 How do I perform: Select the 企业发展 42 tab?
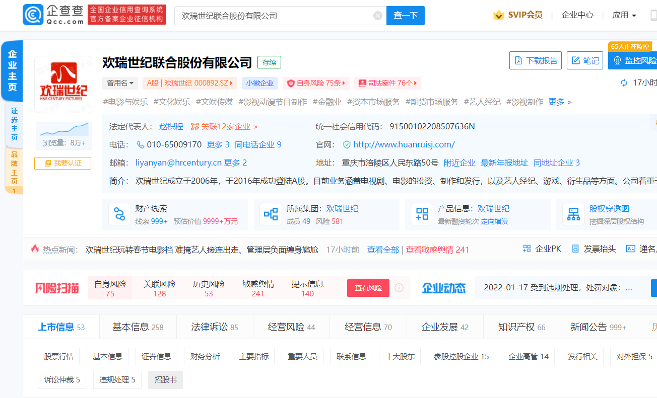pos(445,327)
